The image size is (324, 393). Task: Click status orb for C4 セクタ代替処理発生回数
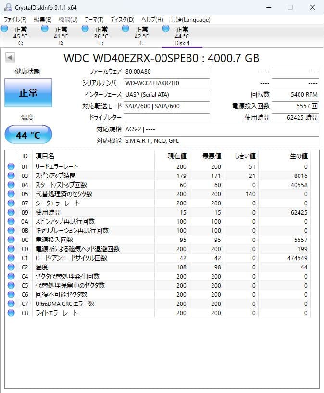[x=11, y=276]
